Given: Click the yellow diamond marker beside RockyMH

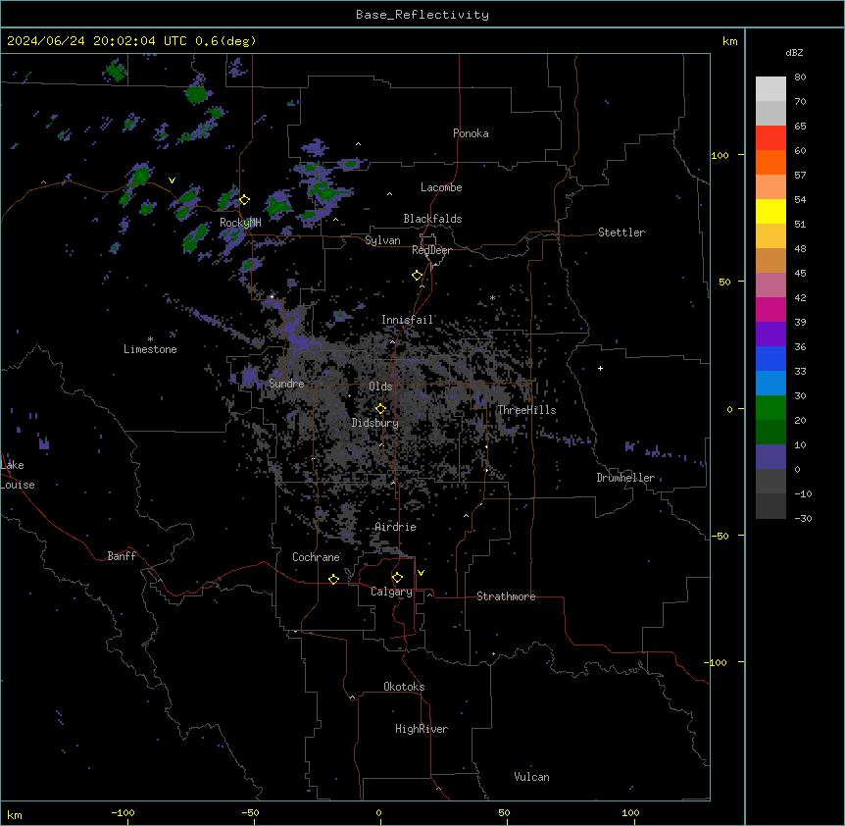Looking at the screenshot, I should [244, 200].
